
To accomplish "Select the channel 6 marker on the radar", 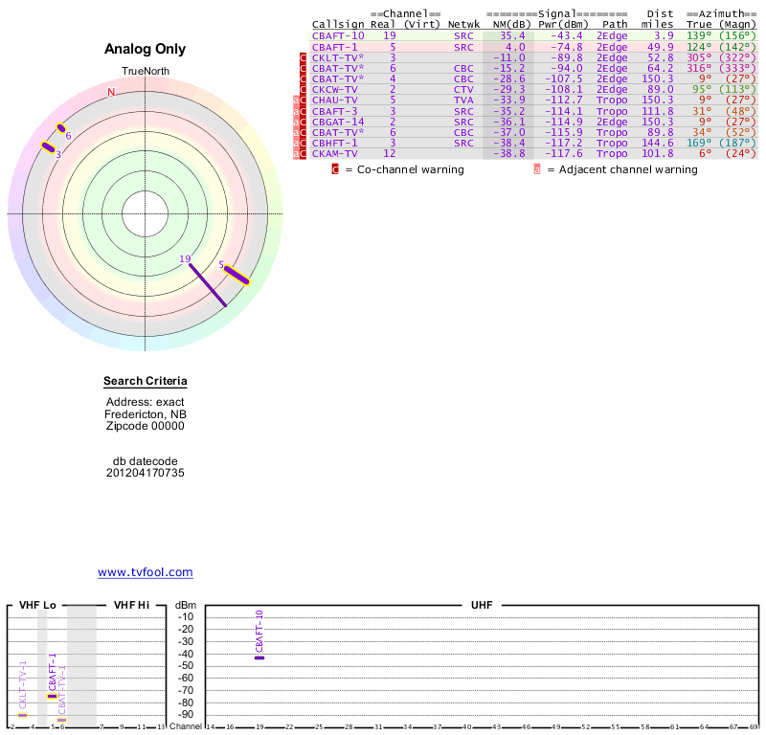I will point(61,128).
